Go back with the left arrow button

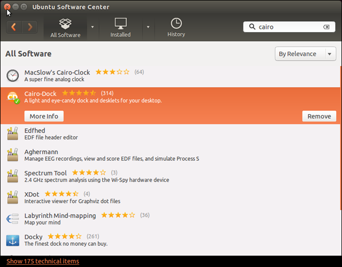click(x=14, y=27)
